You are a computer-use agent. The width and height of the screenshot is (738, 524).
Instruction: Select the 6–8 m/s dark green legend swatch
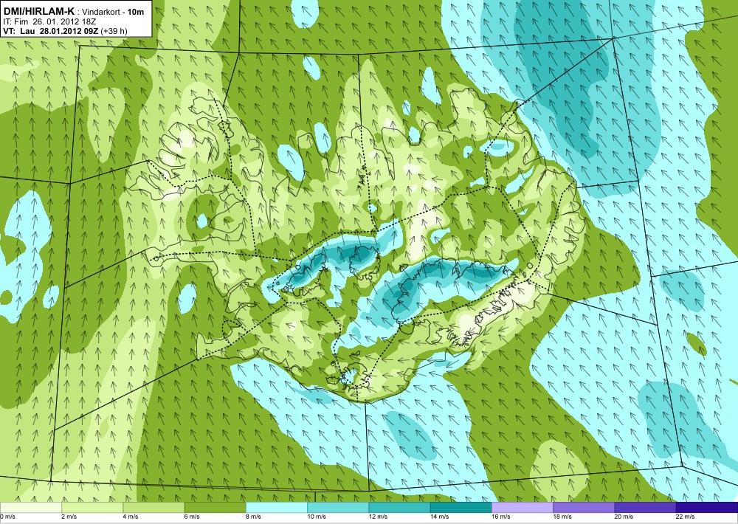click(x=215, y=508)
